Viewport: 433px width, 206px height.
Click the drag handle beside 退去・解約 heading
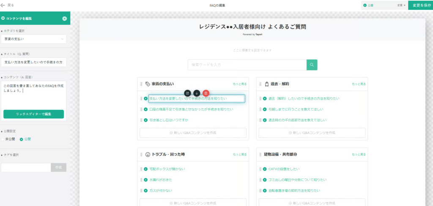pyautogui.click(x=260, y=84)
